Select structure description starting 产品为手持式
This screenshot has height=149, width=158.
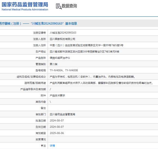(92, 77)
